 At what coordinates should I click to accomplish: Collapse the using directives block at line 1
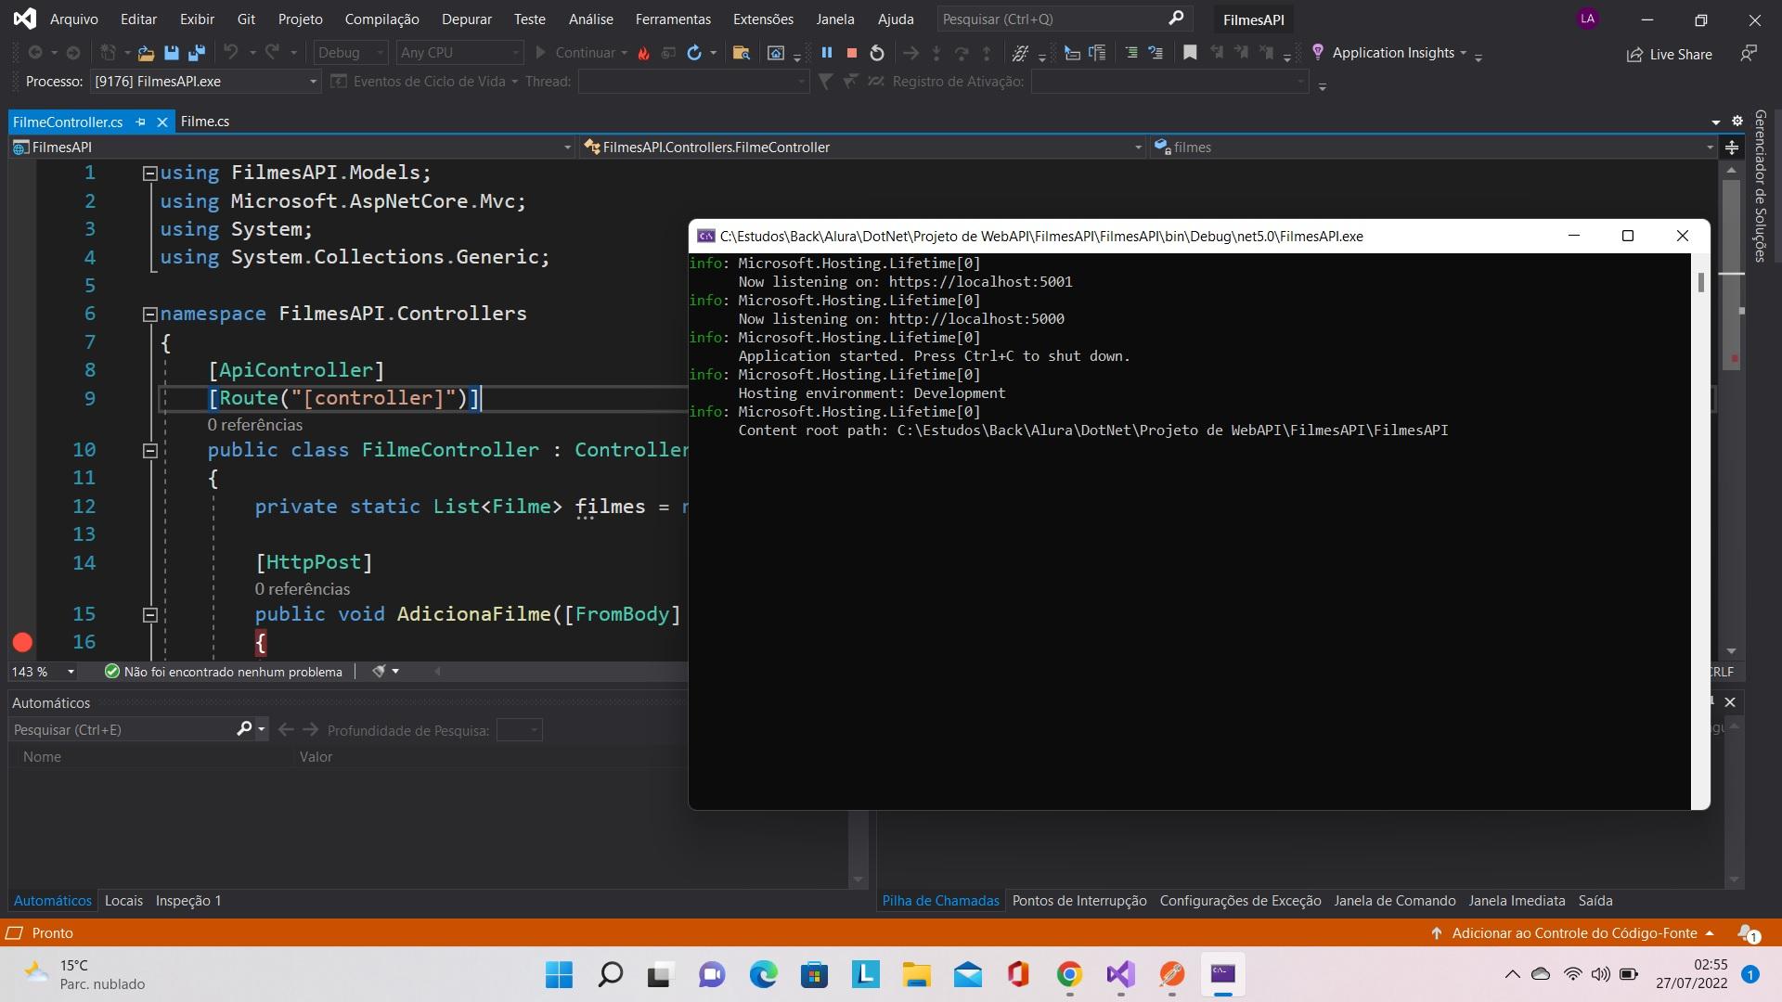149,173
